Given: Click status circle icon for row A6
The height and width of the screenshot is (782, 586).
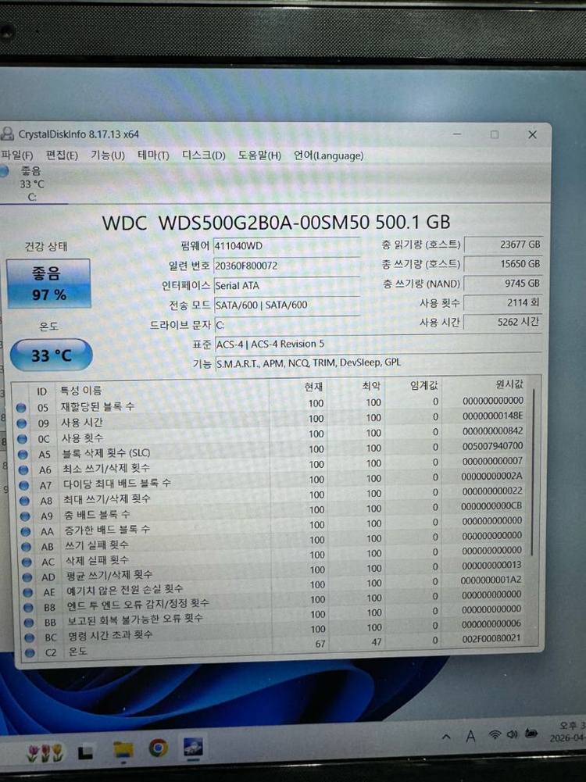Looking at the screenshot, I should coord(23,470).
